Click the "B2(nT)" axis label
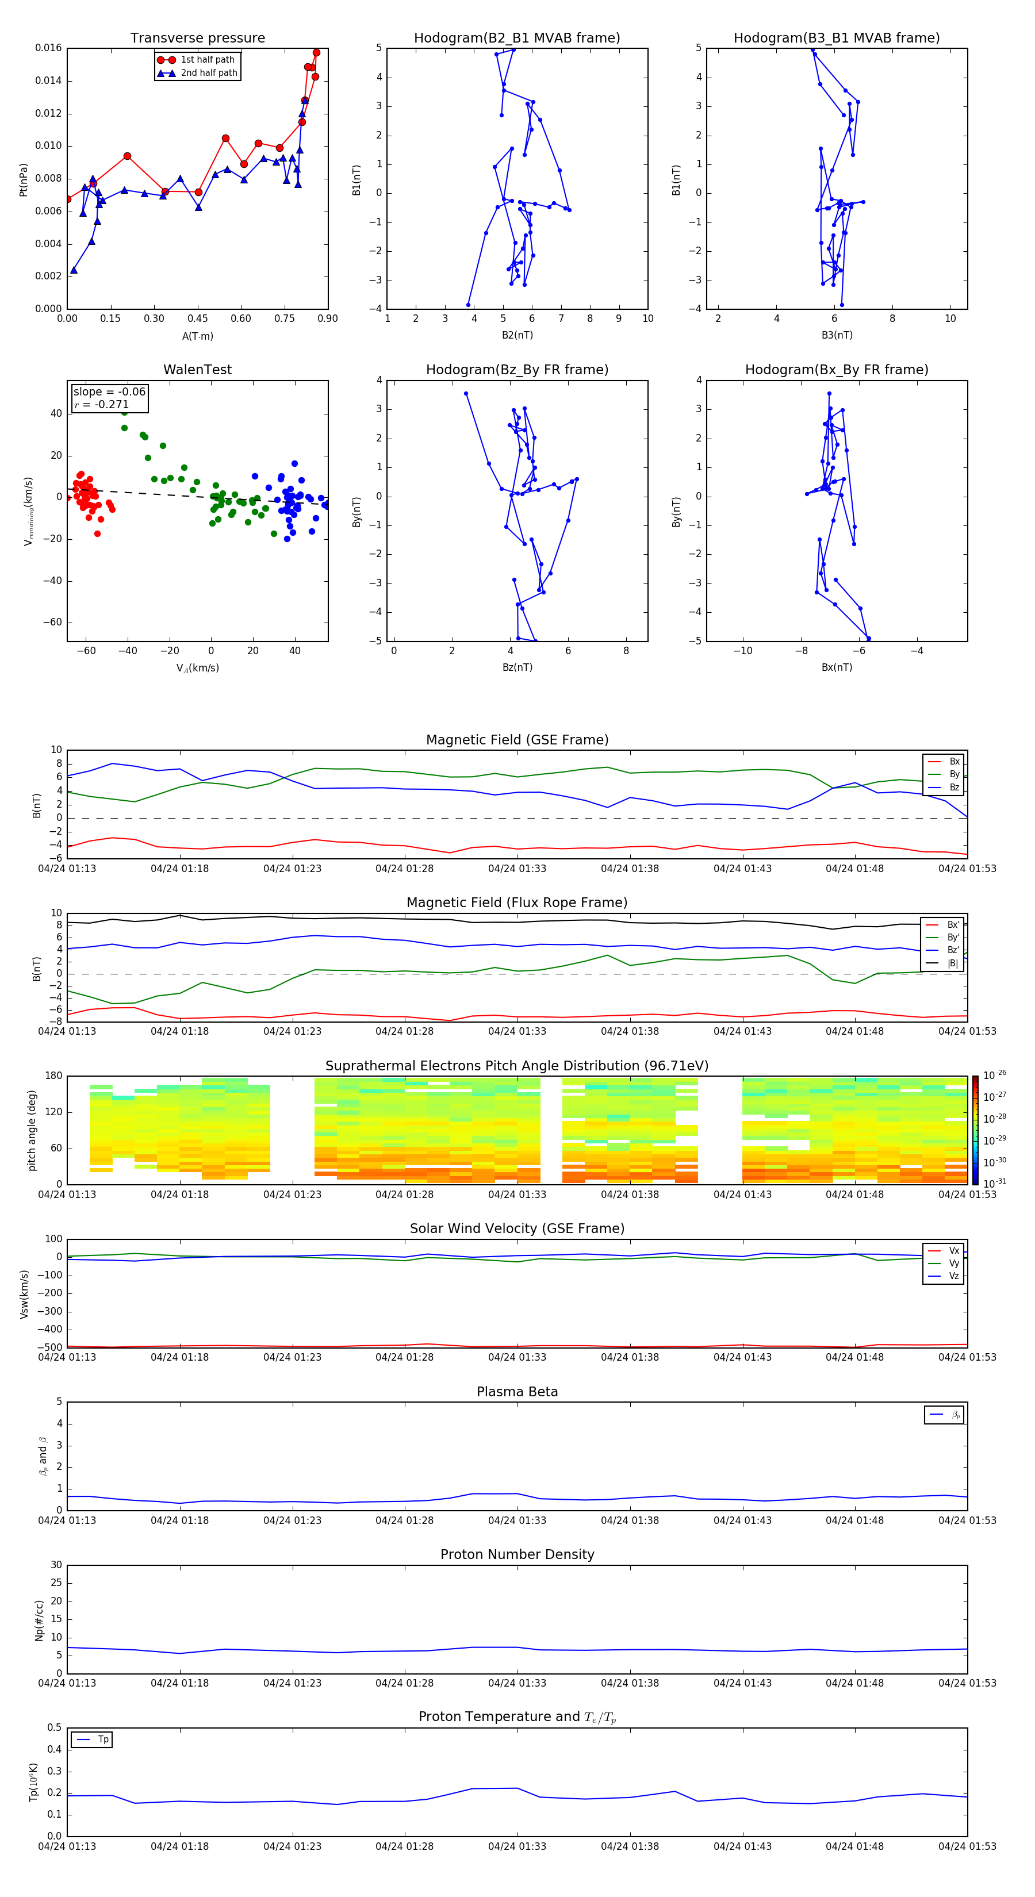This screenshot has width=1035, height=1897. pyautogui.click(x=517, y=335)
